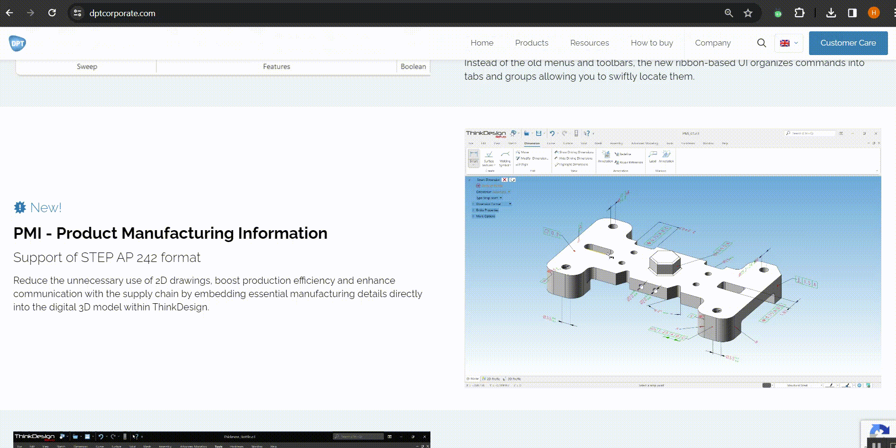This screenshot has height=448, width=896.
Task: Click the PMI ThinkDesign screenshot image
Action: point(673,258)
